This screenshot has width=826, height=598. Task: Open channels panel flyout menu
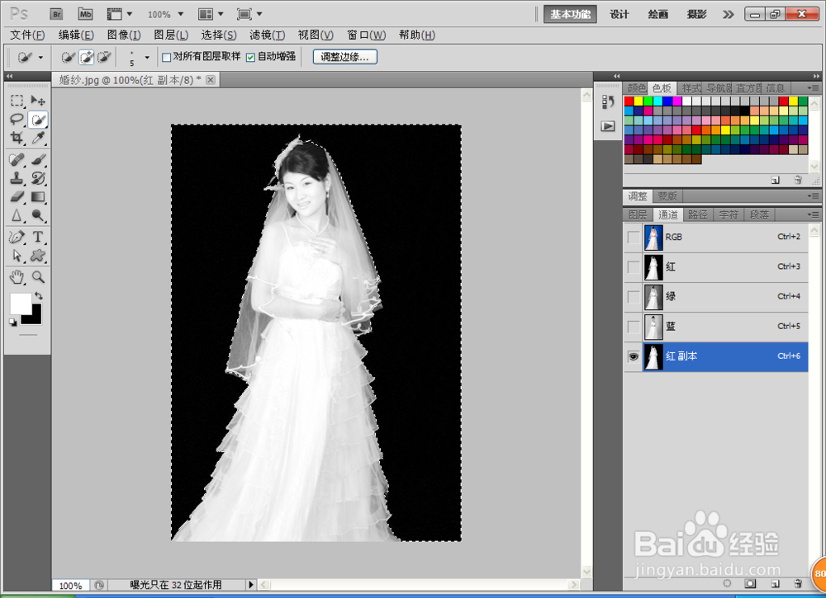[813, 214]
